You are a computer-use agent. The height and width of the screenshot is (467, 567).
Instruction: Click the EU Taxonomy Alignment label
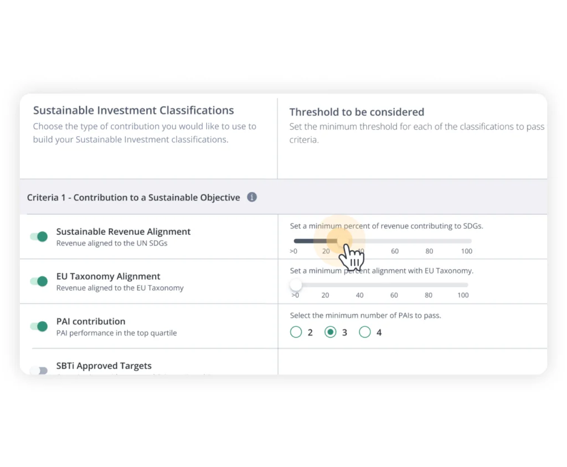tap(109, 276)
